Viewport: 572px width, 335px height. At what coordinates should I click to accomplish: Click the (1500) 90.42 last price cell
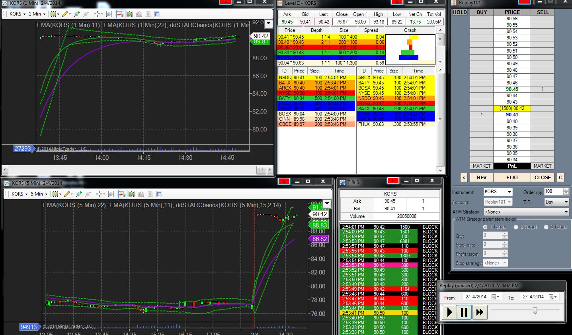coord(512,108)
